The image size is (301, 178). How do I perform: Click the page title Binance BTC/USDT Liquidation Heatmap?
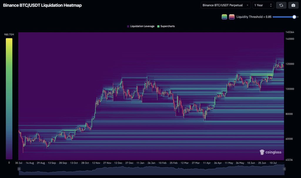[x=42, y=5]
